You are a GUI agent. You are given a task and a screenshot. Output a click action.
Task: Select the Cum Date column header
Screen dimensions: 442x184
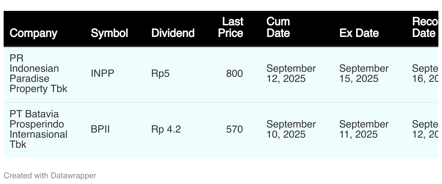click(278, 27)
